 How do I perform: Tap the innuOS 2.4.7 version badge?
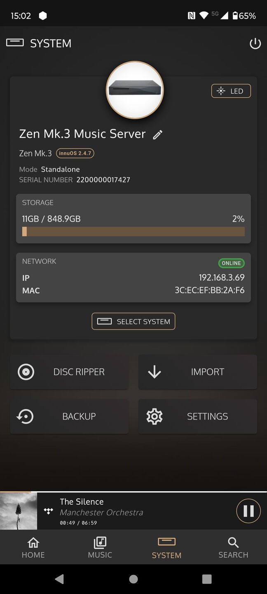75,153
